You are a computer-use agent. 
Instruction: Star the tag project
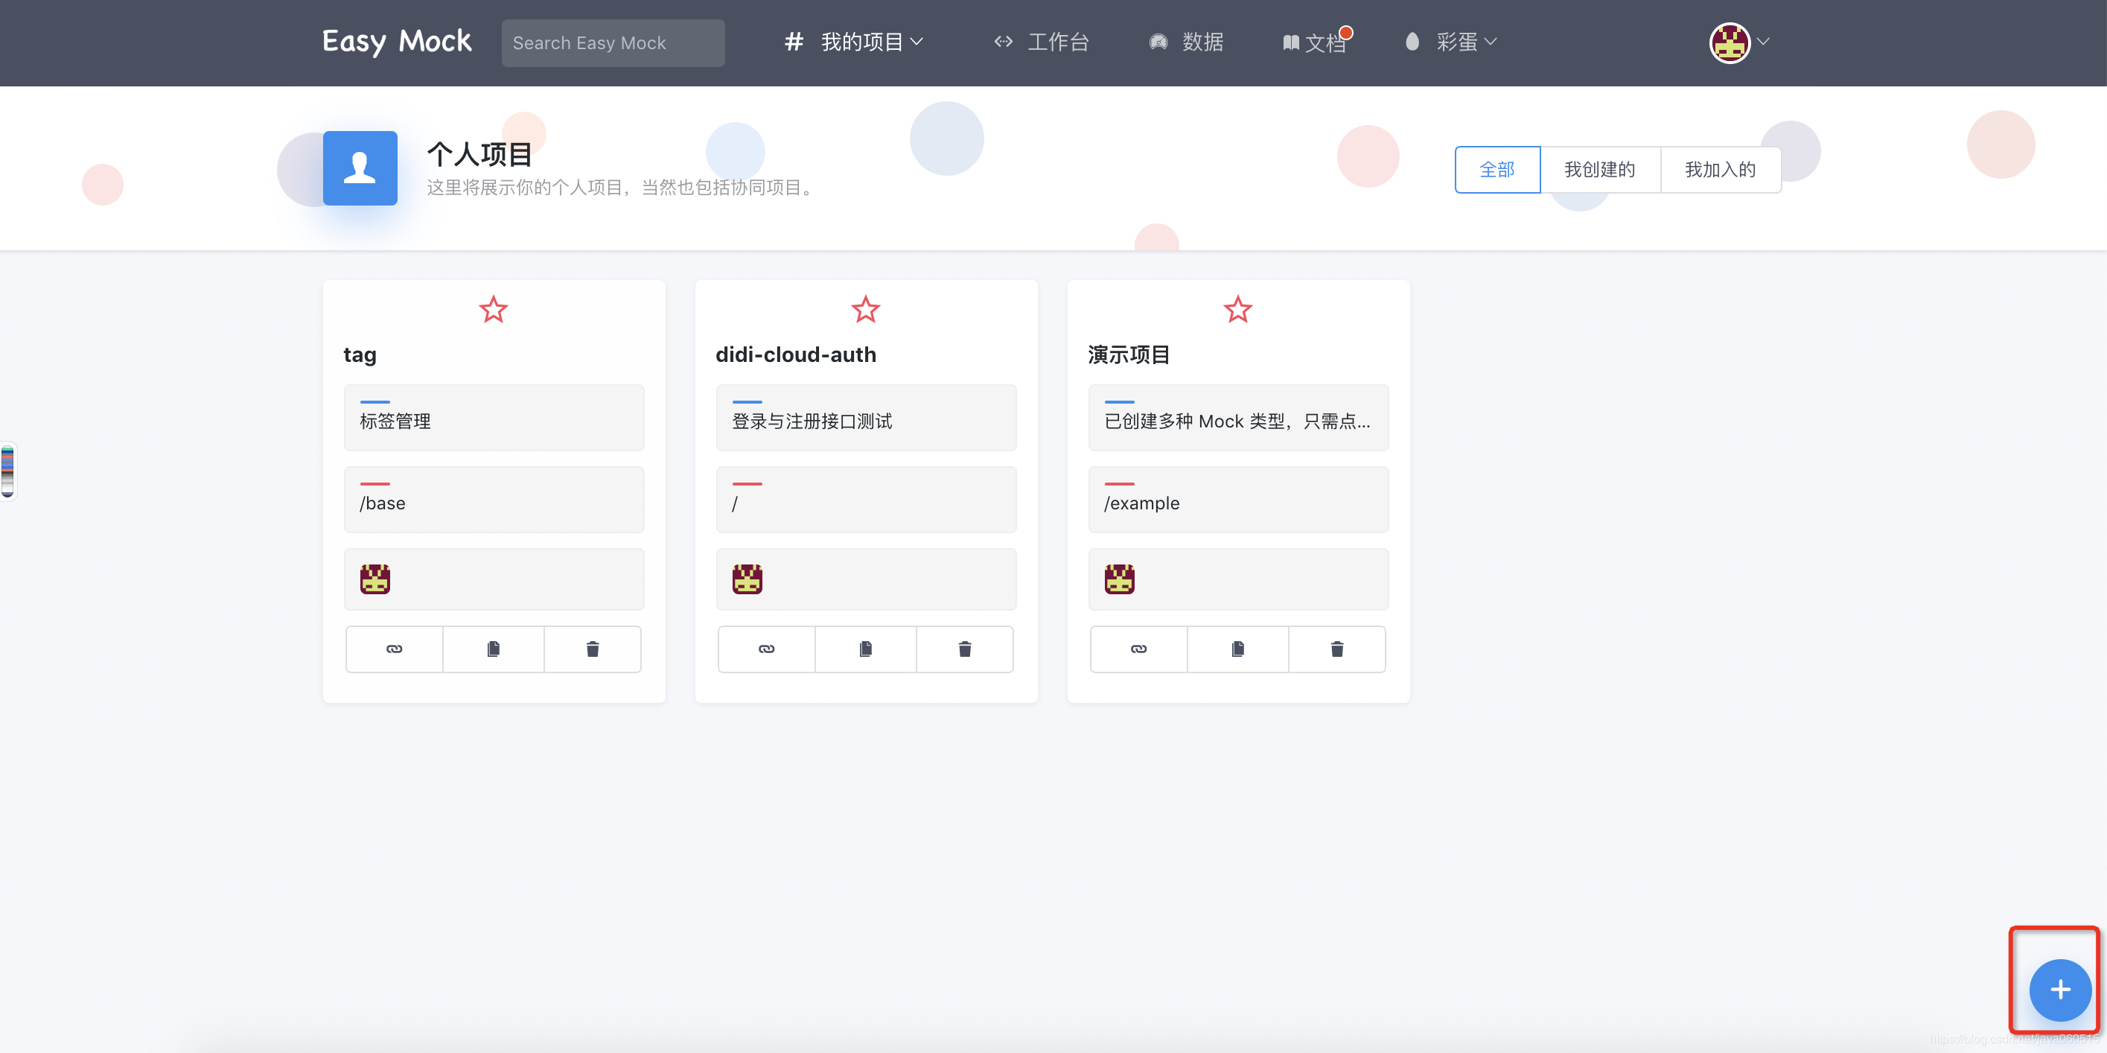coord(493,309)
